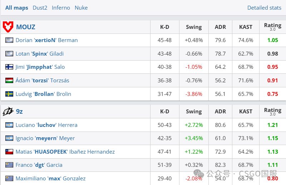The width and height of the screenshot is (286, 185).
Task: Click the 9z team logo icon
Action: click(8, 112)
